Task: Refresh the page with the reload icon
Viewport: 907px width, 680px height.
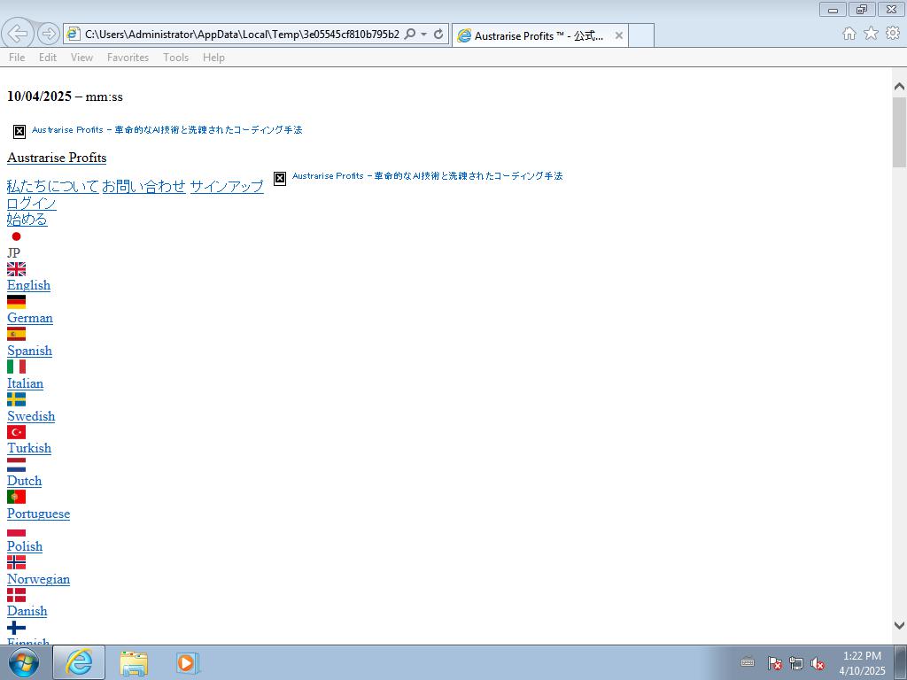Action: pos(438,35)
